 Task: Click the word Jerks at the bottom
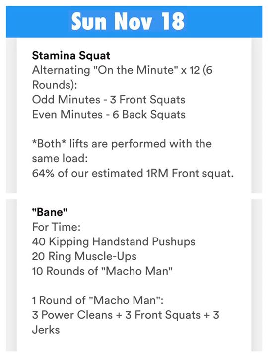pos(46,330)
